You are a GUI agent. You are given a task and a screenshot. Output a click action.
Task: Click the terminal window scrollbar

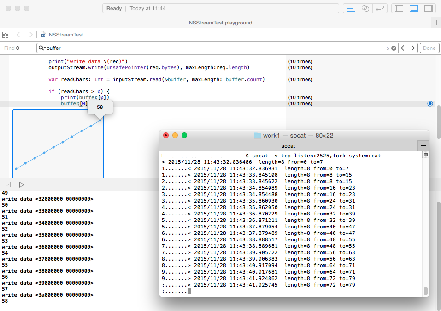[426, 291]
